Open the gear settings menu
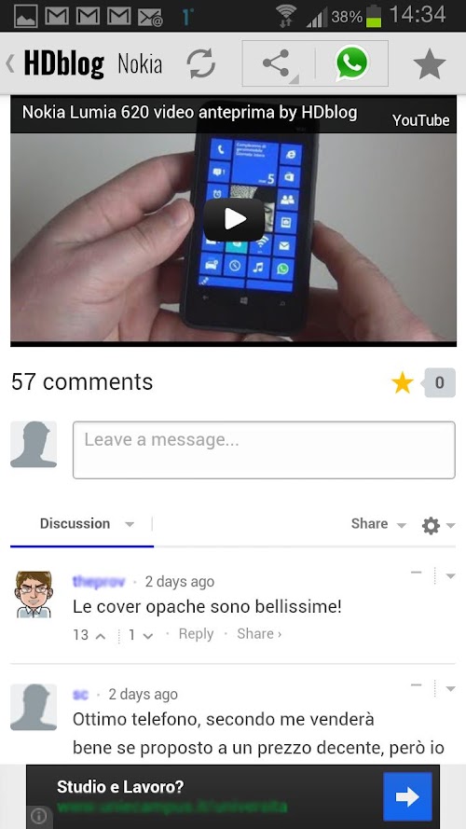 coord(438,526)
